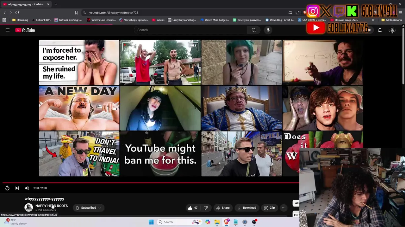Viewport: 405px width, 227px height.
Task: Open the Settings gear taskbar icon
Action: [x=245, y=222]
